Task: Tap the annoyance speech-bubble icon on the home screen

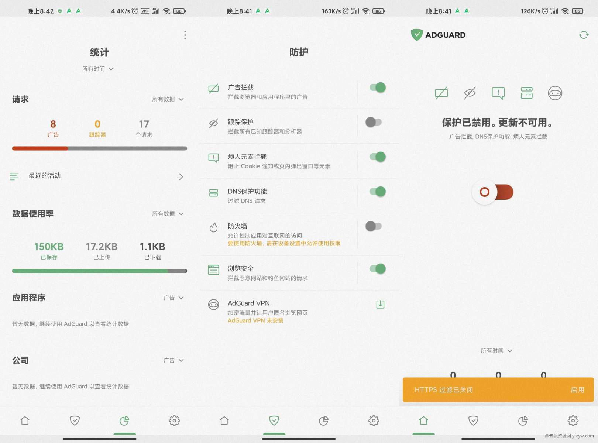Action: click(498, 93)
